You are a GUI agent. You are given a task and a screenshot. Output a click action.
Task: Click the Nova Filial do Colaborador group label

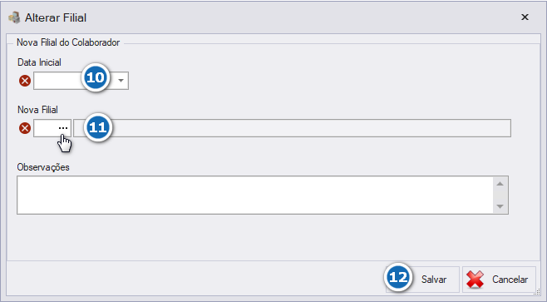tap(68, 42)
